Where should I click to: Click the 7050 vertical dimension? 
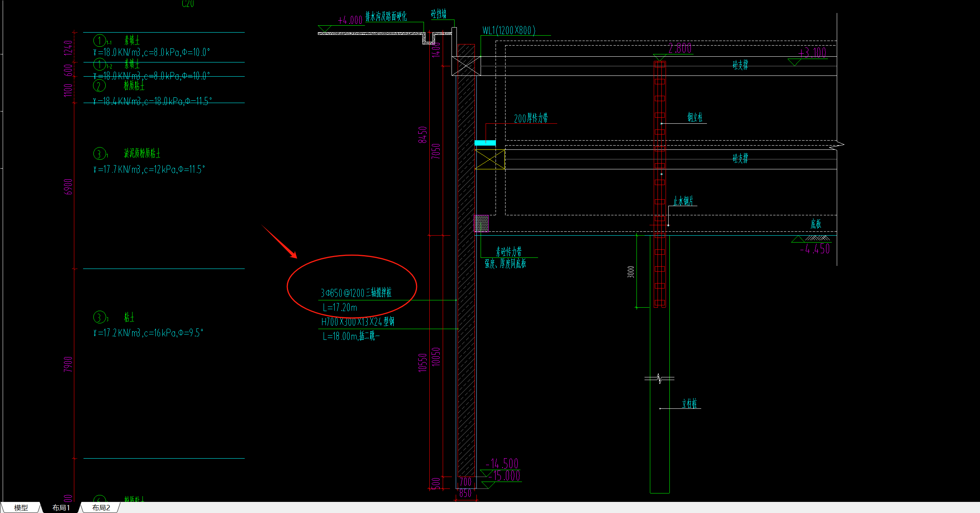click(x=436, y=151)
